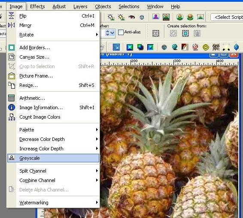Click the Flip icon in menu

pyautogui.click(x=11, y=16)
